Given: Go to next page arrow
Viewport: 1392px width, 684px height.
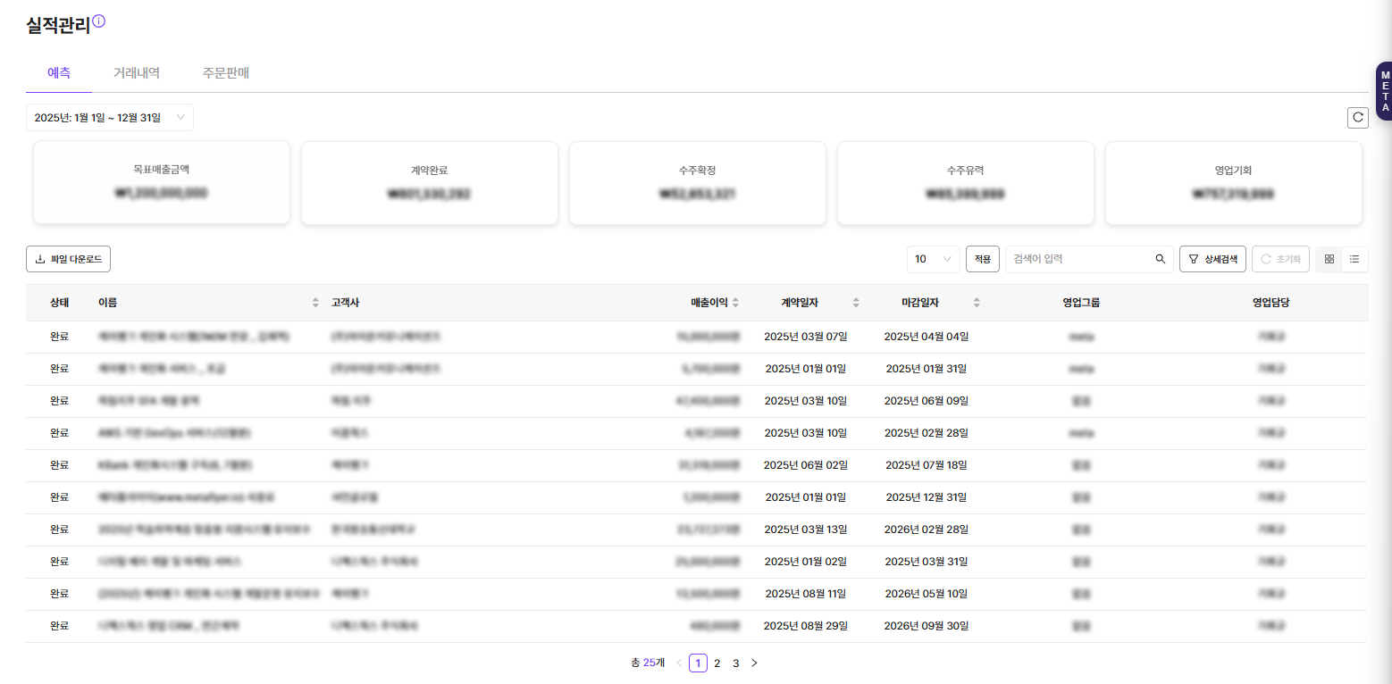Looking at the screenshot, I should click(754, 663).
